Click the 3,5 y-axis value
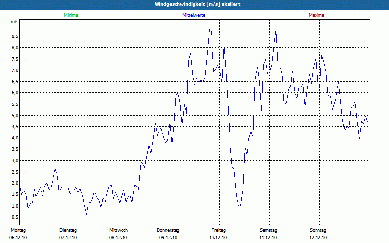389x243 pixels. click(15, 149)
